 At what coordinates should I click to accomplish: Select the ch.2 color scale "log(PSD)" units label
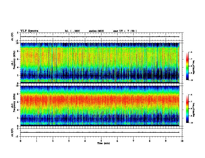coord(194,110)
